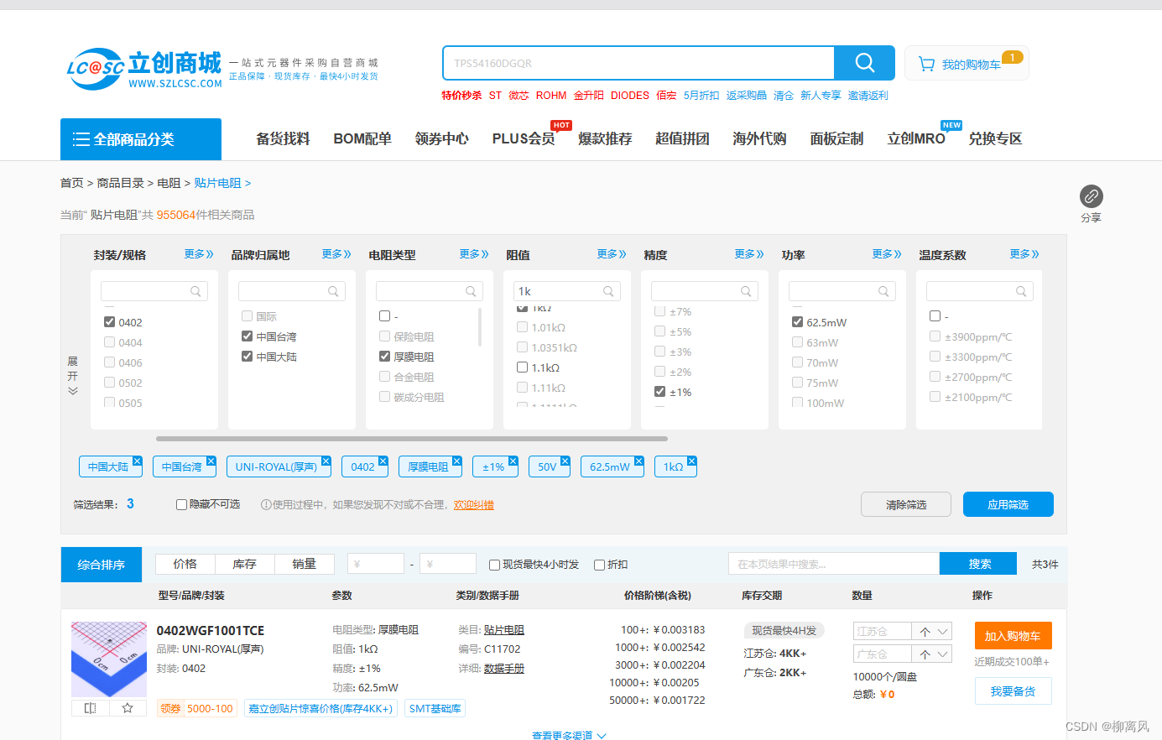1162x740 pixels.
Task: Open the shopping cart icon
Action: pyautogui.click(x=926, y=64)
